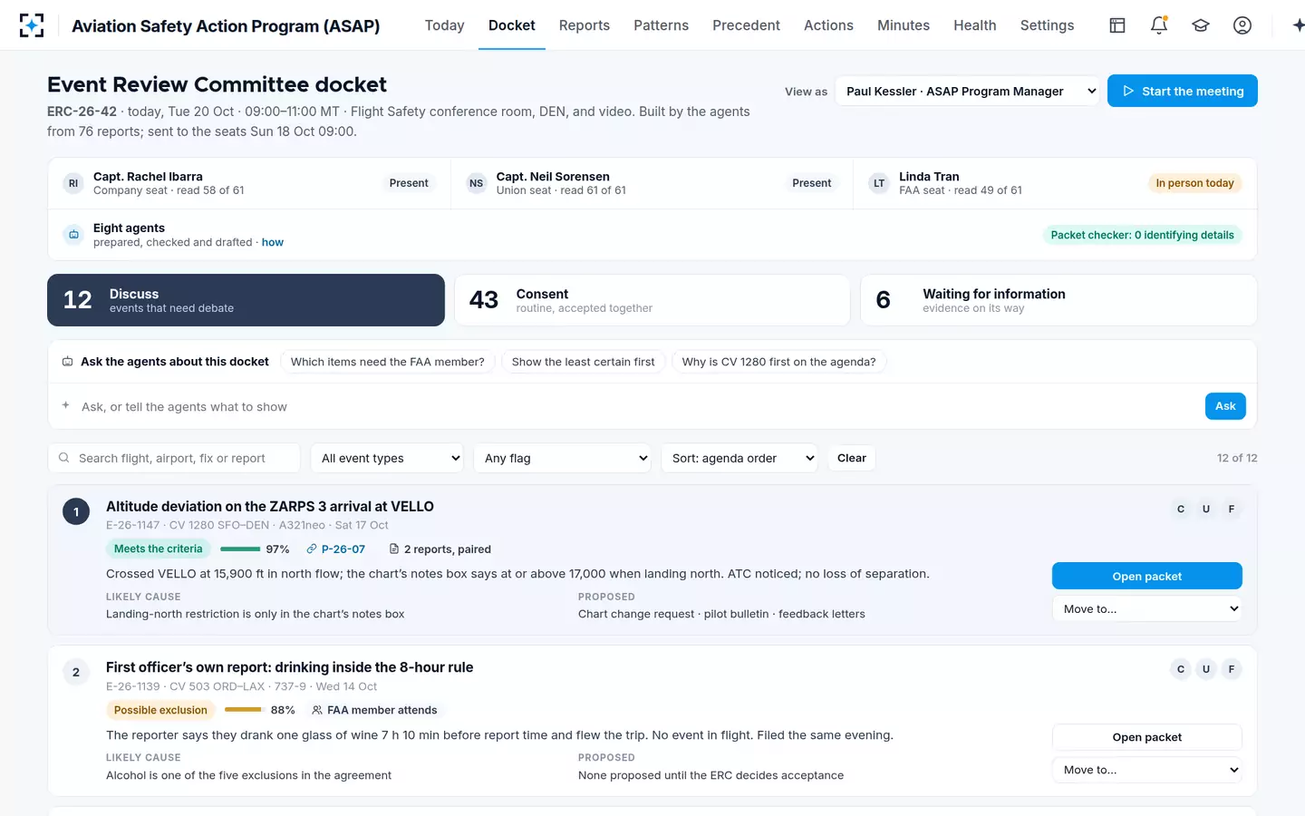Switch to the 43 Consent category
The image size is (1305, 816).
652,300
